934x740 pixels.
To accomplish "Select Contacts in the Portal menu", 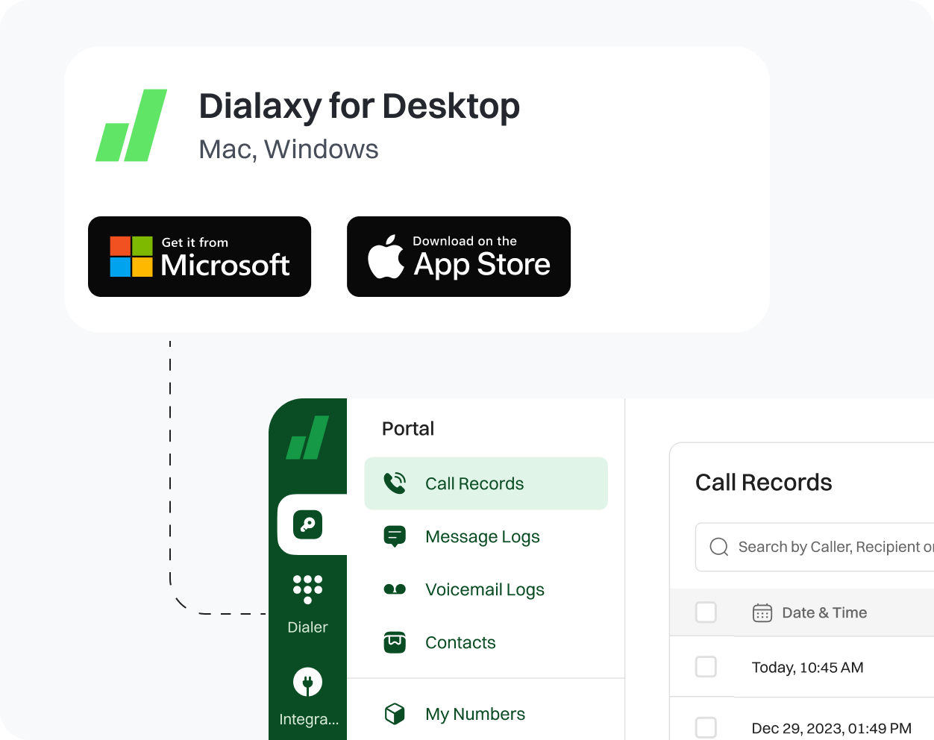I will tap(460, 642).
